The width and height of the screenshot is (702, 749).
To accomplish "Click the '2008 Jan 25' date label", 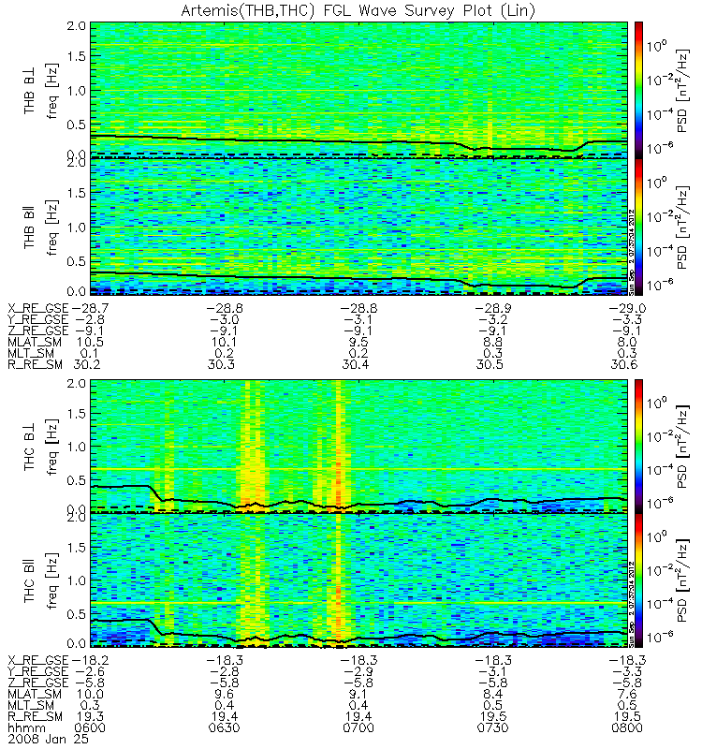I will pyautogui.click(x=49, y=739).
